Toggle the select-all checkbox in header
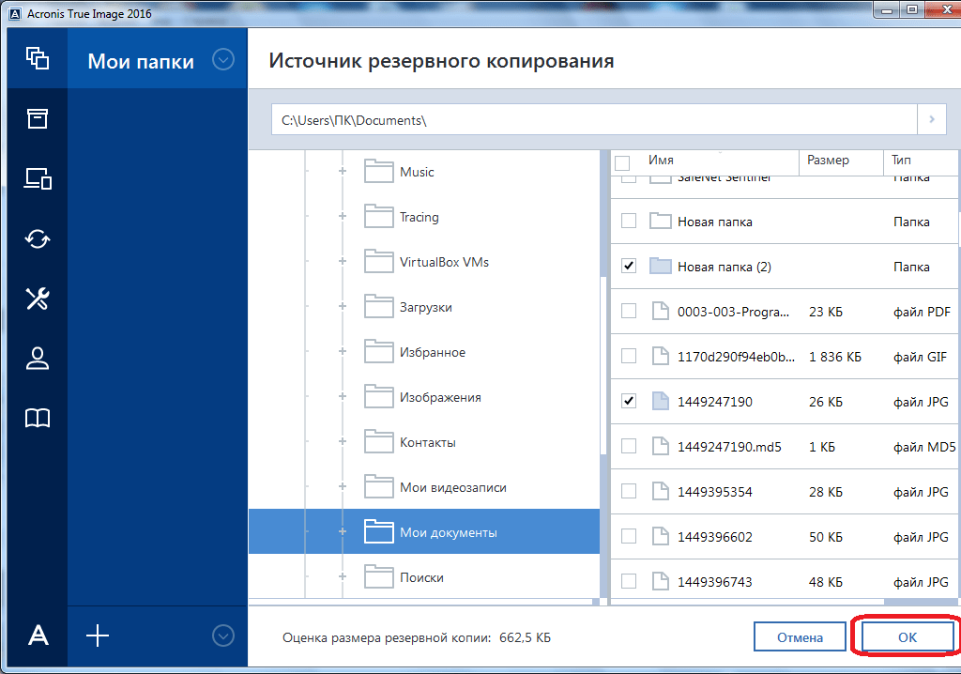This screenshot has height=674, width=961. tap(622, 163)
